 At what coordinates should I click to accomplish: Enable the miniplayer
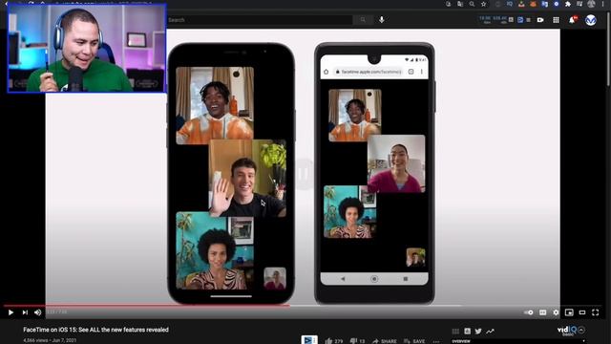(x=569, y=312)
